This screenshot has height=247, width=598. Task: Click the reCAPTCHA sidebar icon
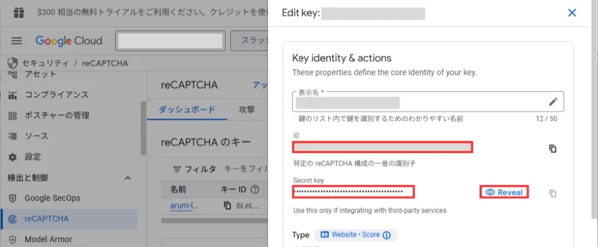[x=13, y=219]
